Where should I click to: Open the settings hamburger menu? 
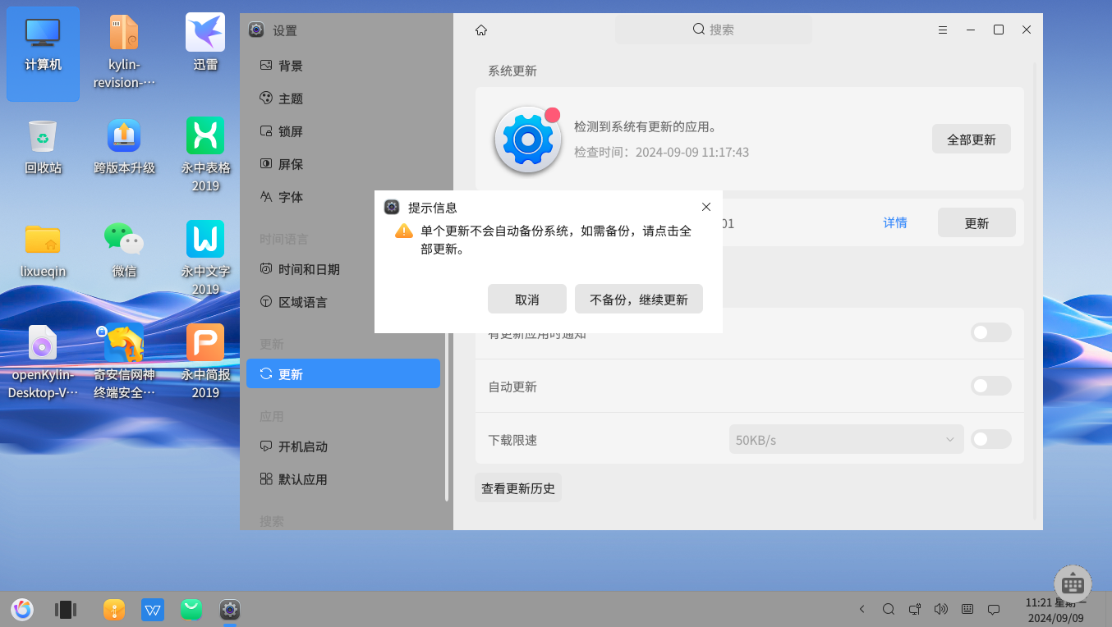pos(943,30)
